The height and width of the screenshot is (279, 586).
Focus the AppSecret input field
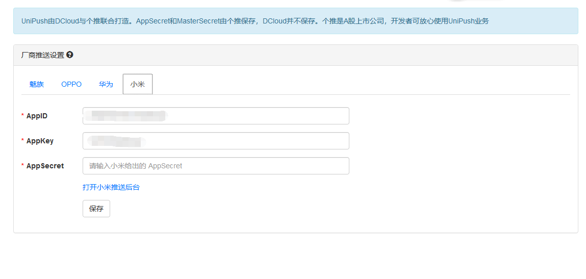point(216,166)
